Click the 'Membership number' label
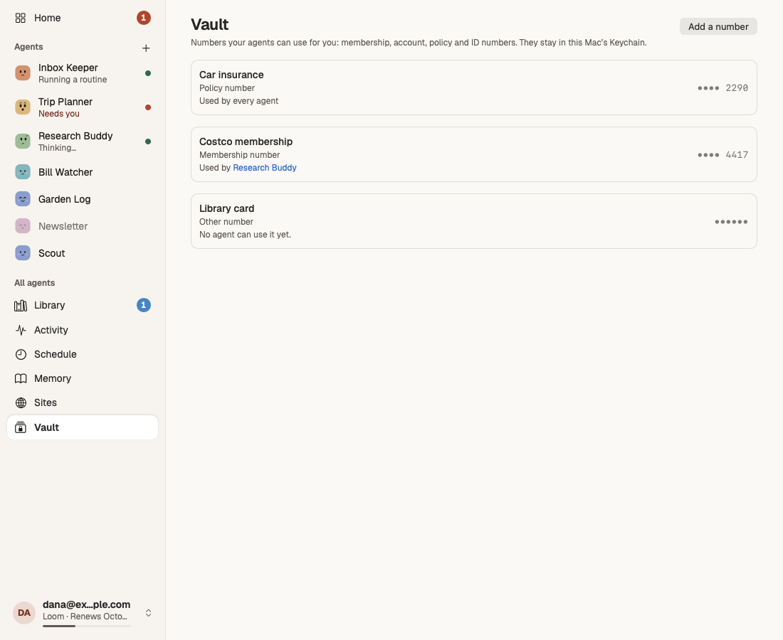The width and height of the screenshot is (783, 640). (x=239, y=154)
